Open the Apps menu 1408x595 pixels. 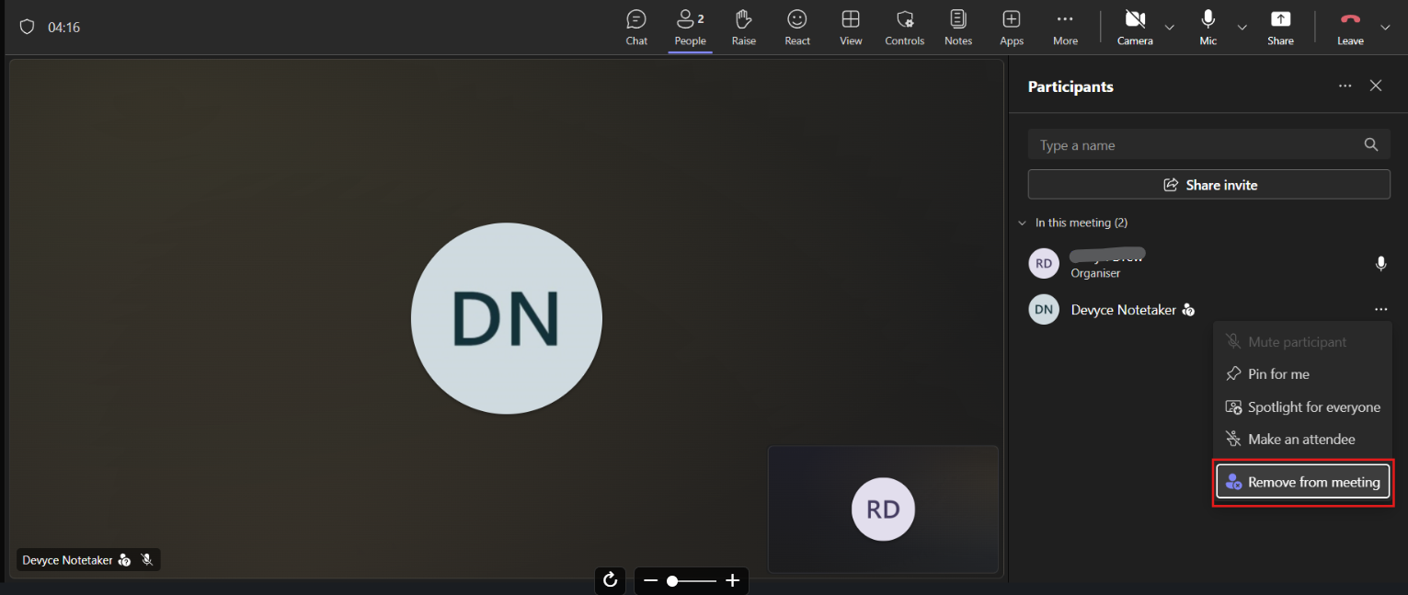click(1012, 28)
